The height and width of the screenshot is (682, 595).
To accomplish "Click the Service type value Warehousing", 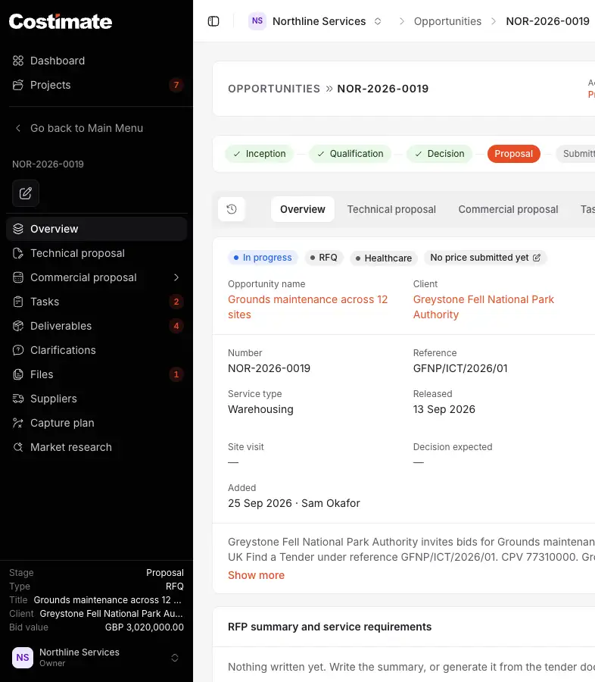I will coord(260,409).
